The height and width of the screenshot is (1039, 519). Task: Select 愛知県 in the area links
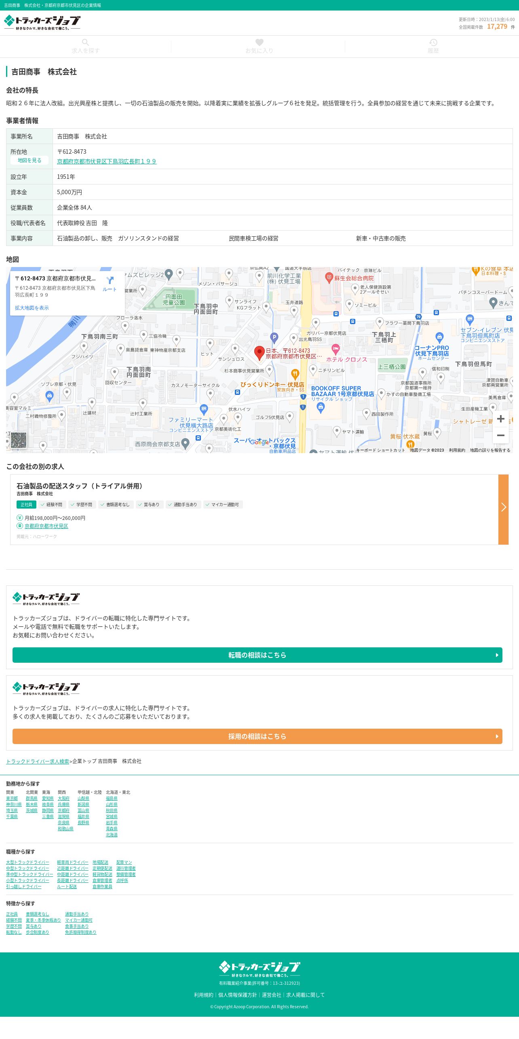[x=48, y=799]
